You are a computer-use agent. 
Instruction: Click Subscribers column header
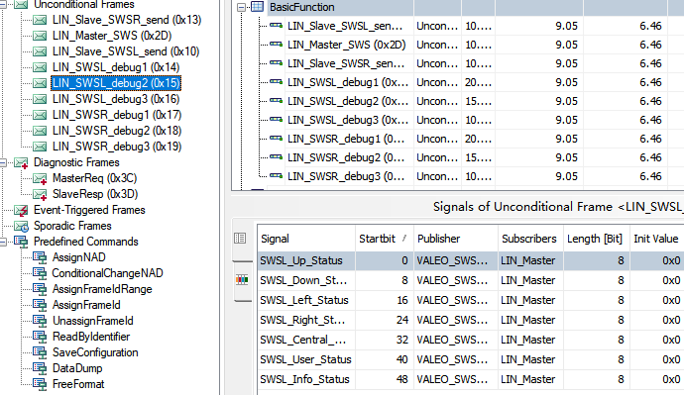[530, 239]
